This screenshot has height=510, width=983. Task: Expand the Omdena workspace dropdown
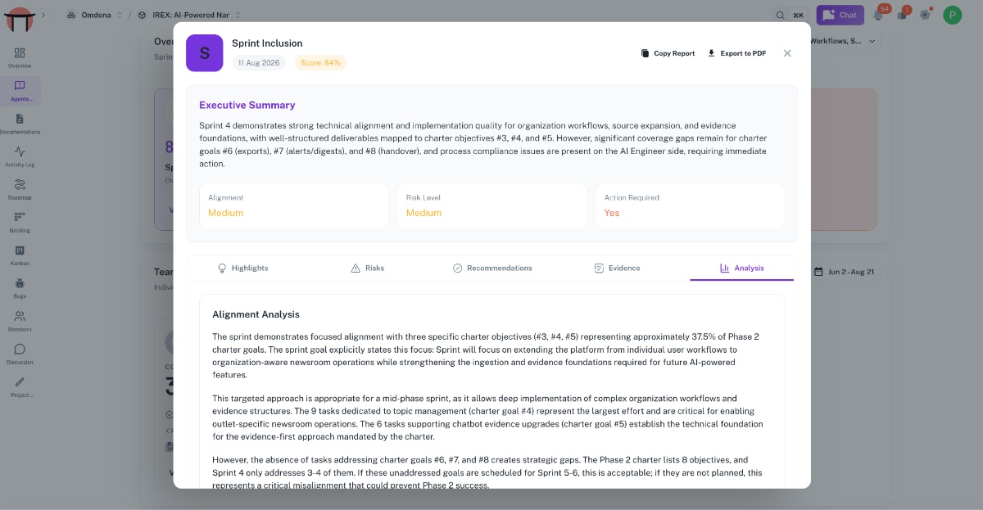click(x=94, y=15)
